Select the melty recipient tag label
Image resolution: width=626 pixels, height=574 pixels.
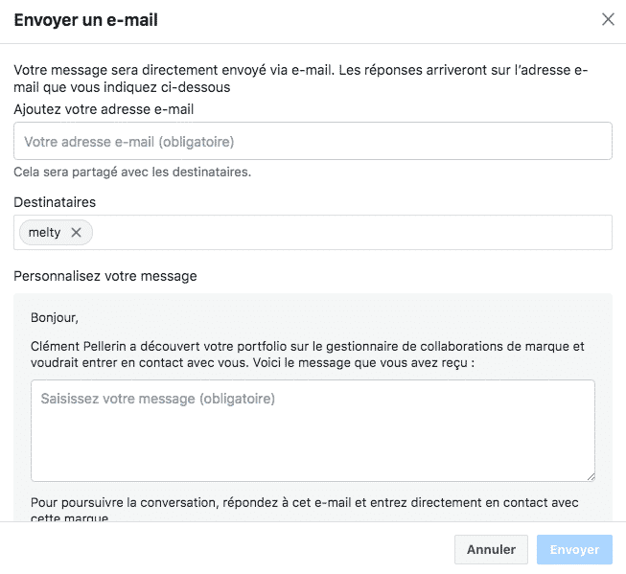(45, 232)
